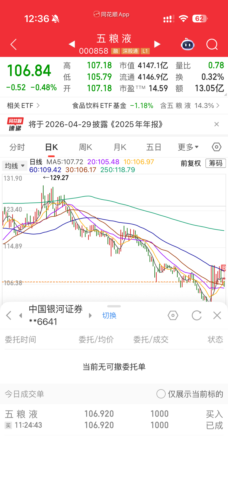This screenshot has height=497, width=228.
Task: Open chart settings hexagon icon
Action: pos(216,147)
